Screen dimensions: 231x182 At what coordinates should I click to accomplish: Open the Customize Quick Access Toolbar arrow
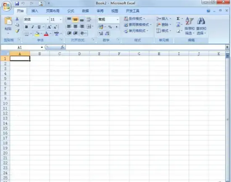point(49,3)
